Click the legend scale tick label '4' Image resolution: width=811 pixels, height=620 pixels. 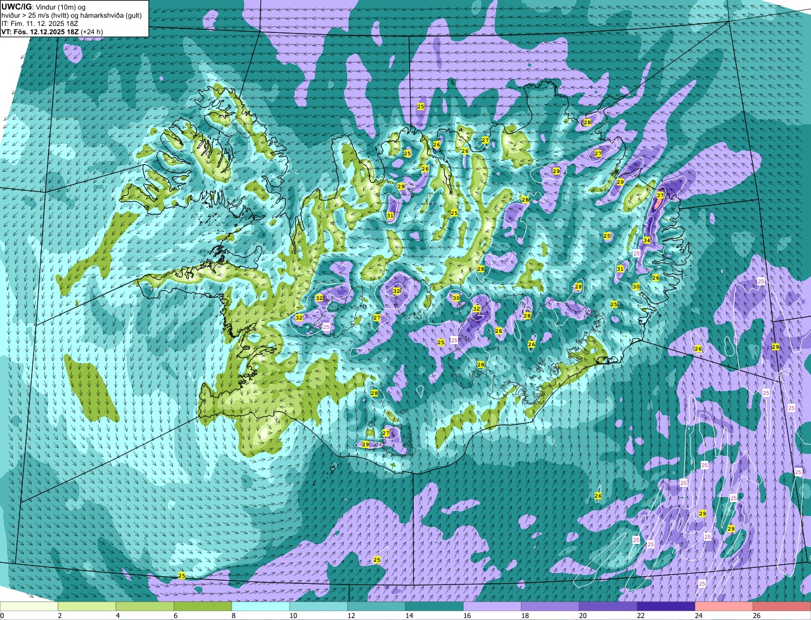(x=117, y=615)
